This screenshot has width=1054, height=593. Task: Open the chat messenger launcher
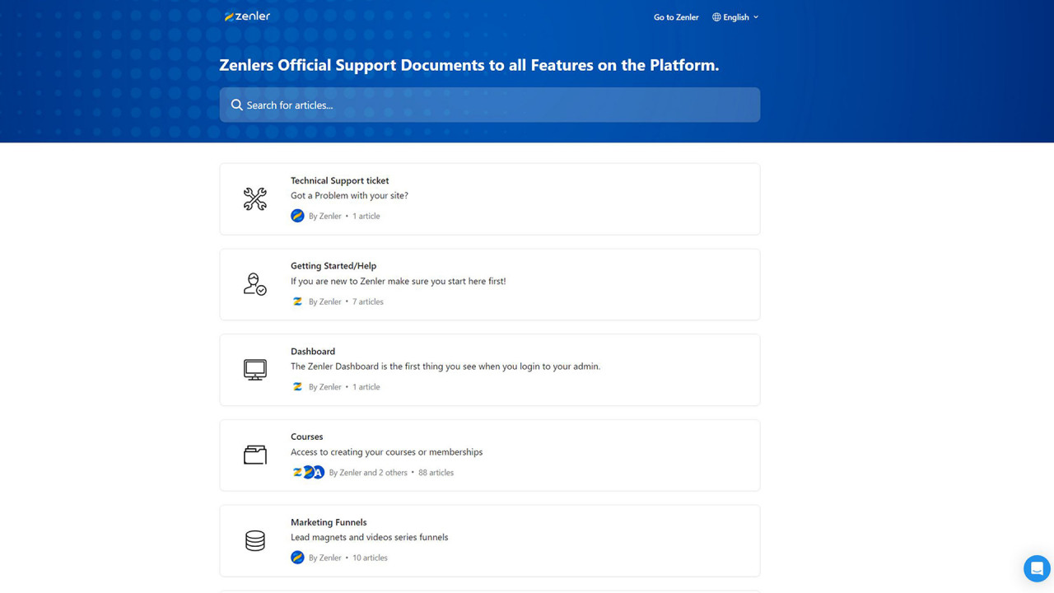click(1037, 568)
